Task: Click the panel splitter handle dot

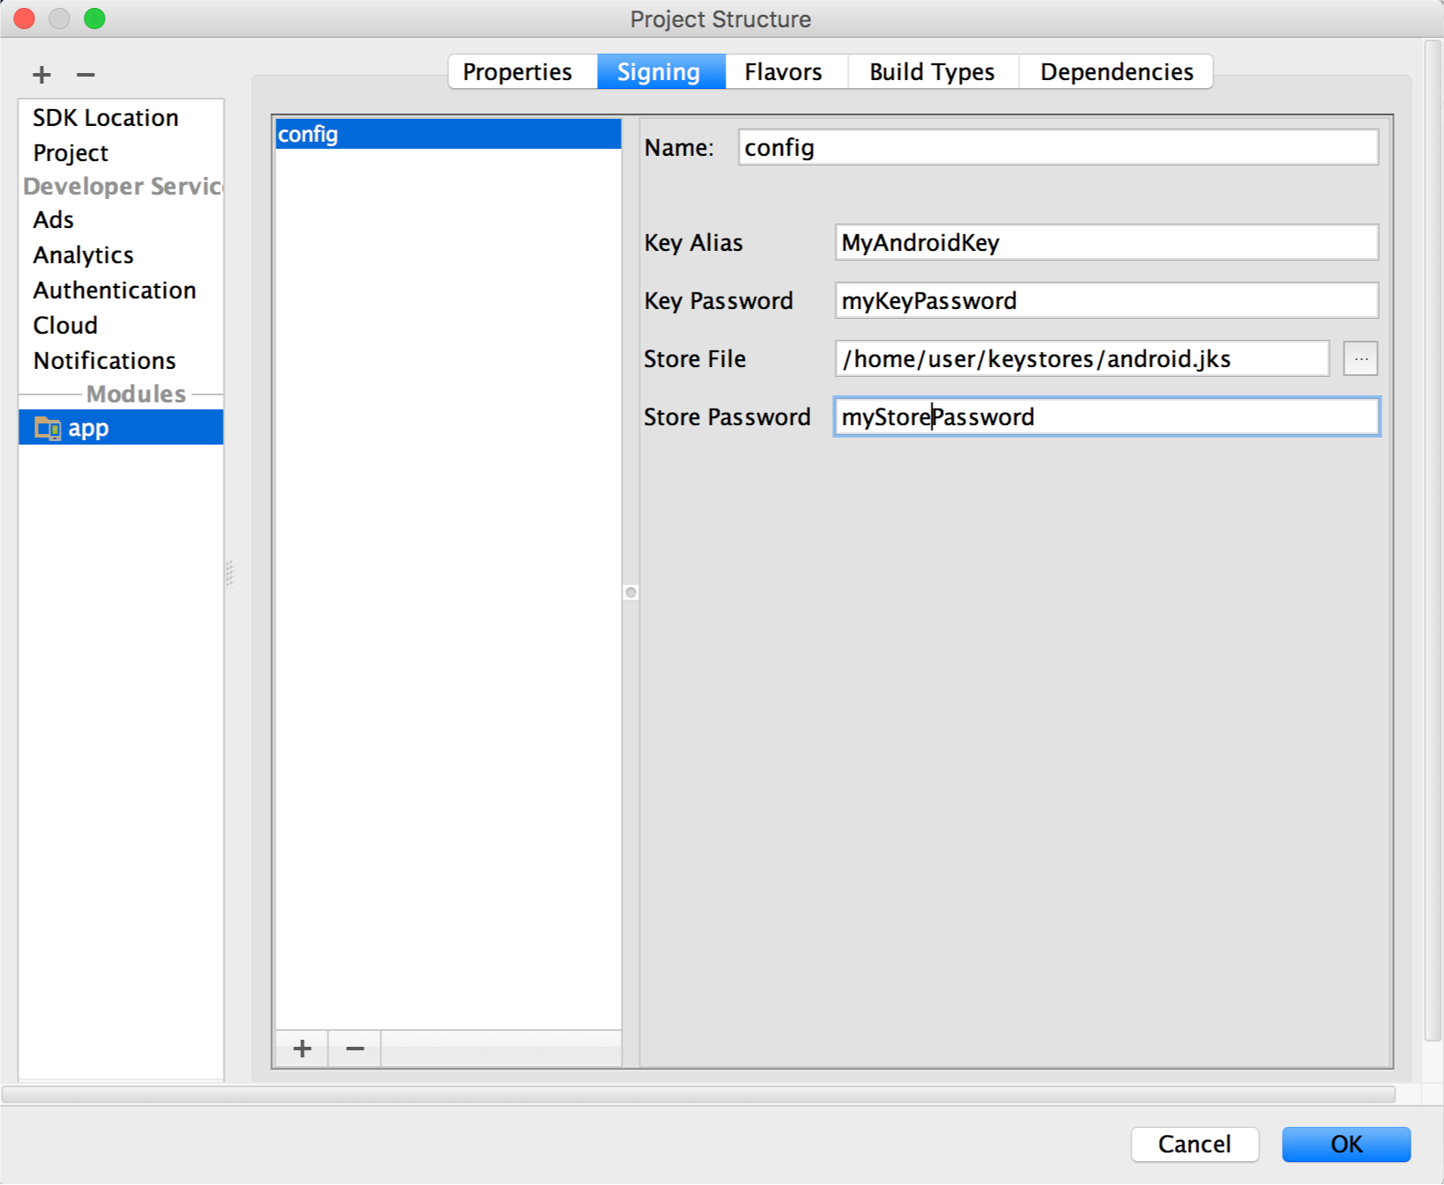Action: coord(630,592)
